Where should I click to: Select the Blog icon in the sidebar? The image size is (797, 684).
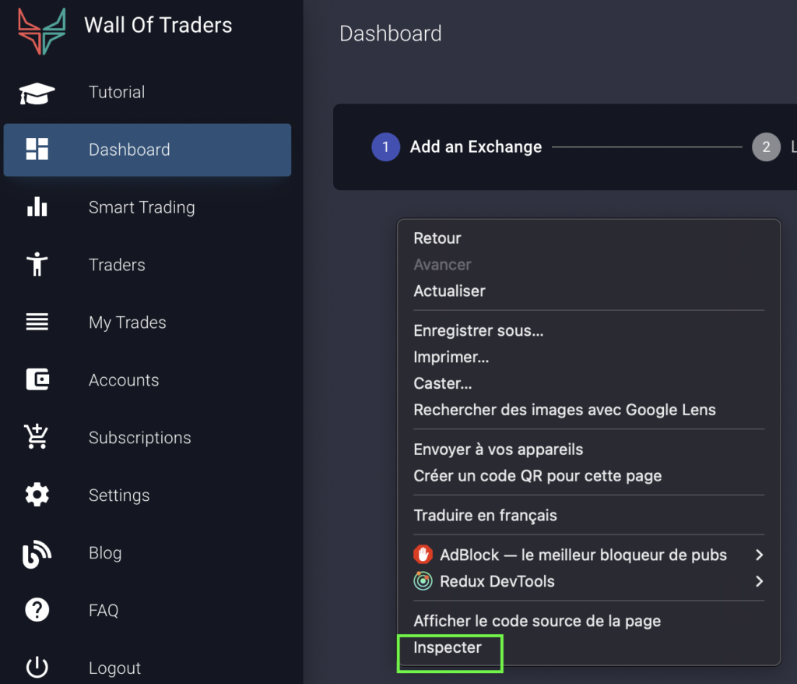[36, 552]
